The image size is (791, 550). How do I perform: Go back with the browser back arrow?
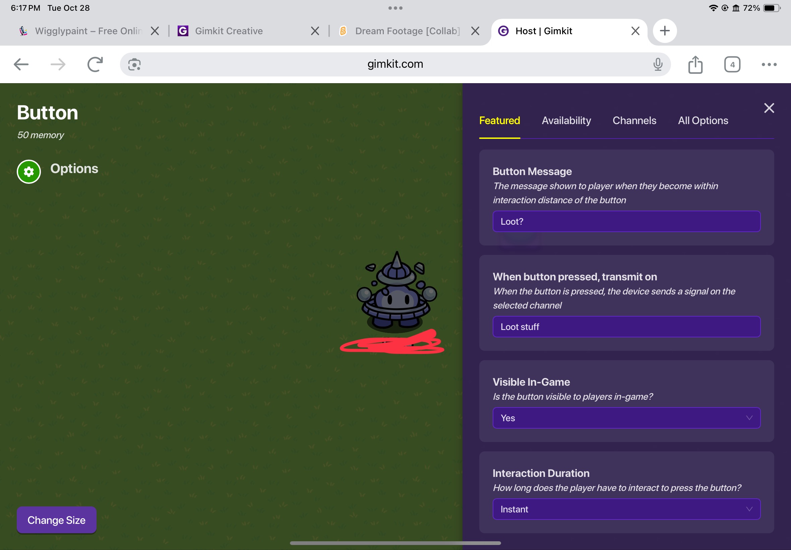point(21,64)
